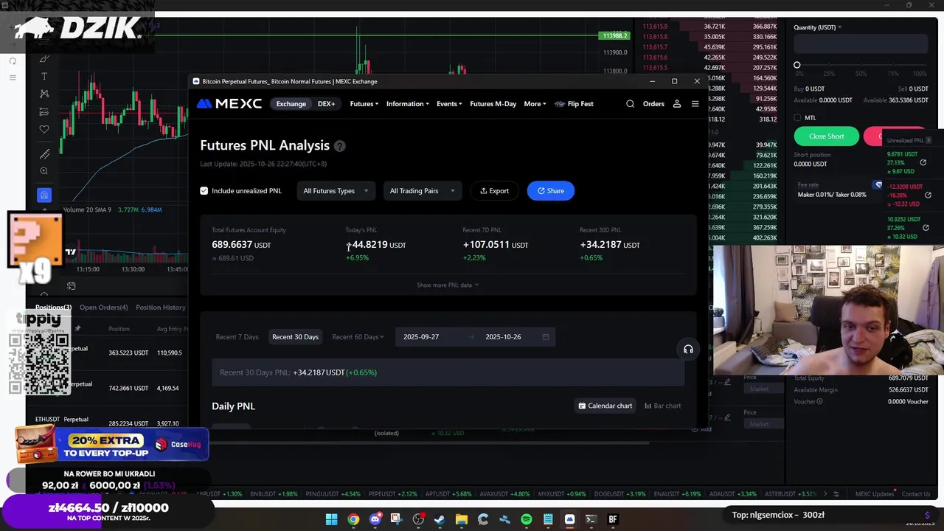Tick the MTL checkbox
The height and width of the screenshot is (531, 944).
797,118
